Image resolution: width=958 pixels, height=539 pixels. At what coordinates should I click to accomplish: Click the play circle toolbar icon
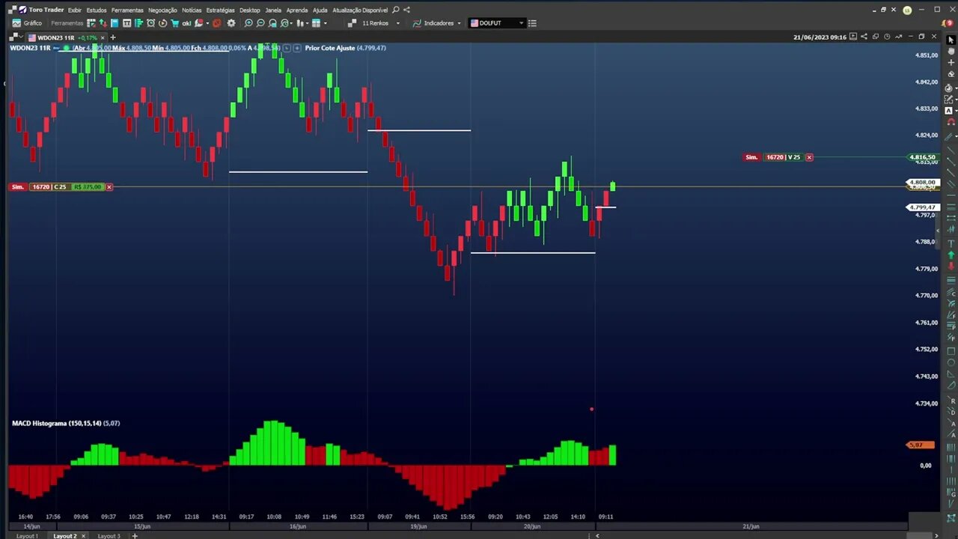tap(162, 23)
